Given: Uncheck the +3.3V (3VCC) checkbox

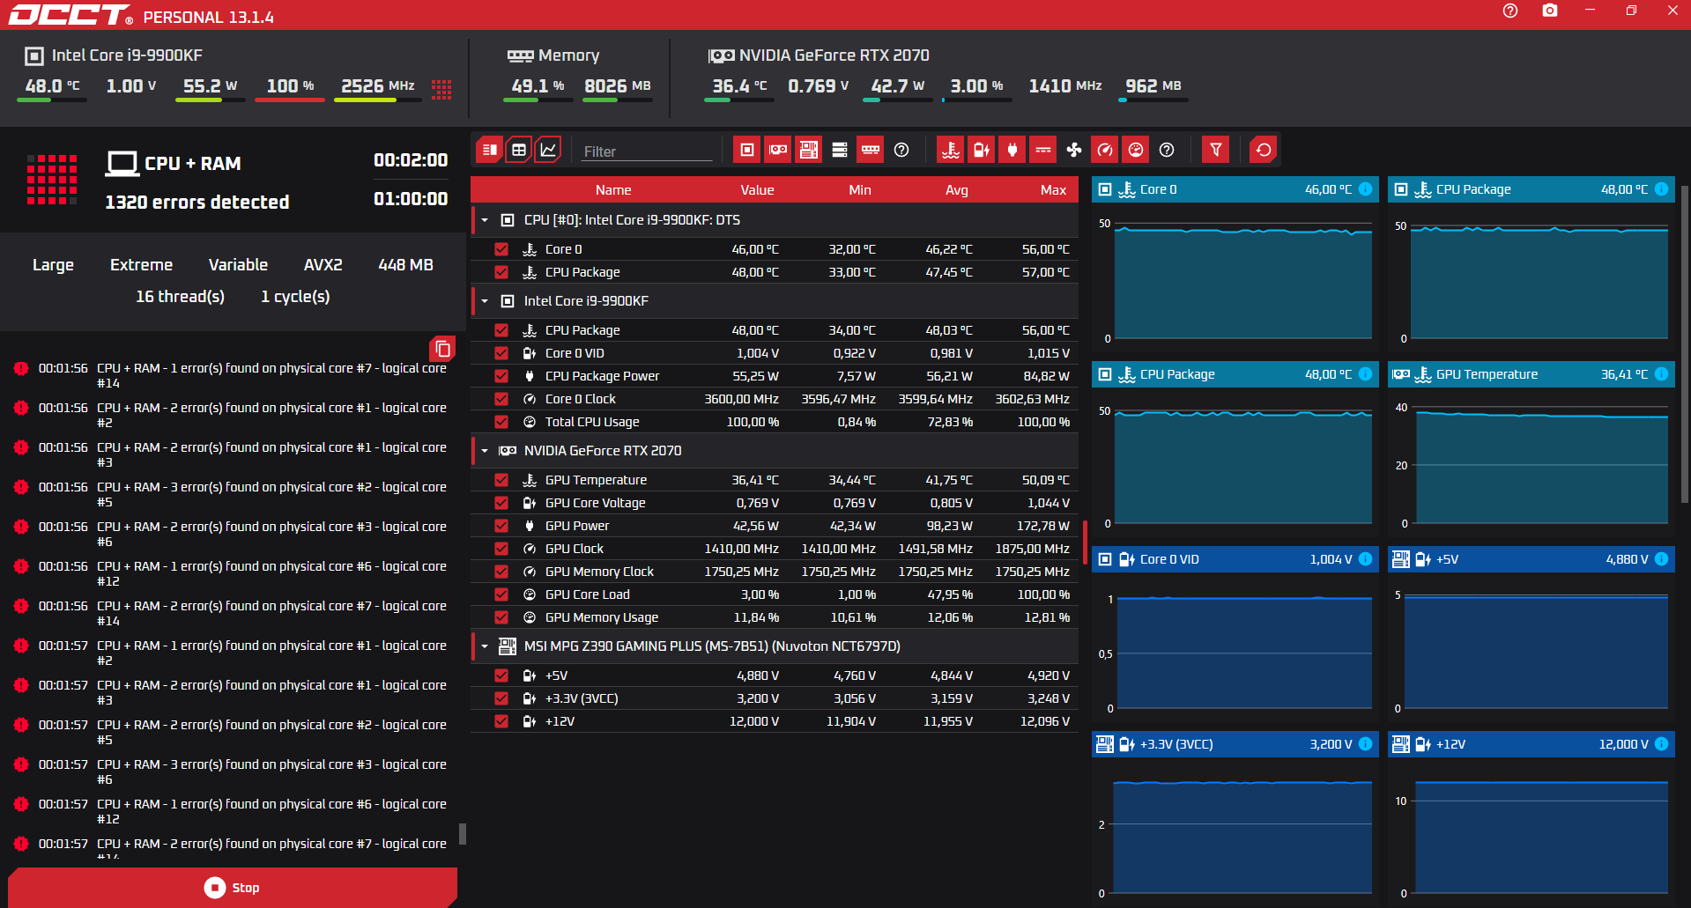Looking at the screenshot, I should click(x=501, y=698).
